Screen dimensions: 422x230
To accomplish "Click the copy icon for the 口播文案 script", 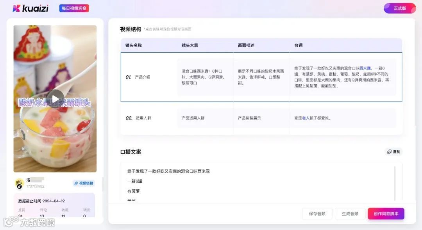I will 389,152.
